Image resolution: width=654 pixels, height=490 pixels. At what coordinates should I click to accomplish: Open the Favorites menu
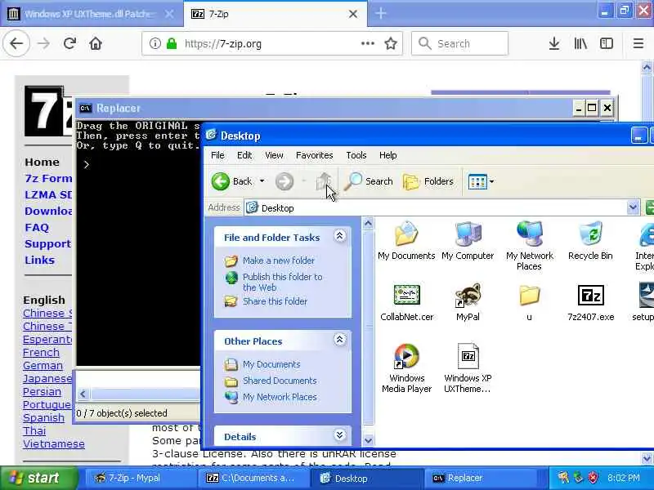tap(315, 155)
